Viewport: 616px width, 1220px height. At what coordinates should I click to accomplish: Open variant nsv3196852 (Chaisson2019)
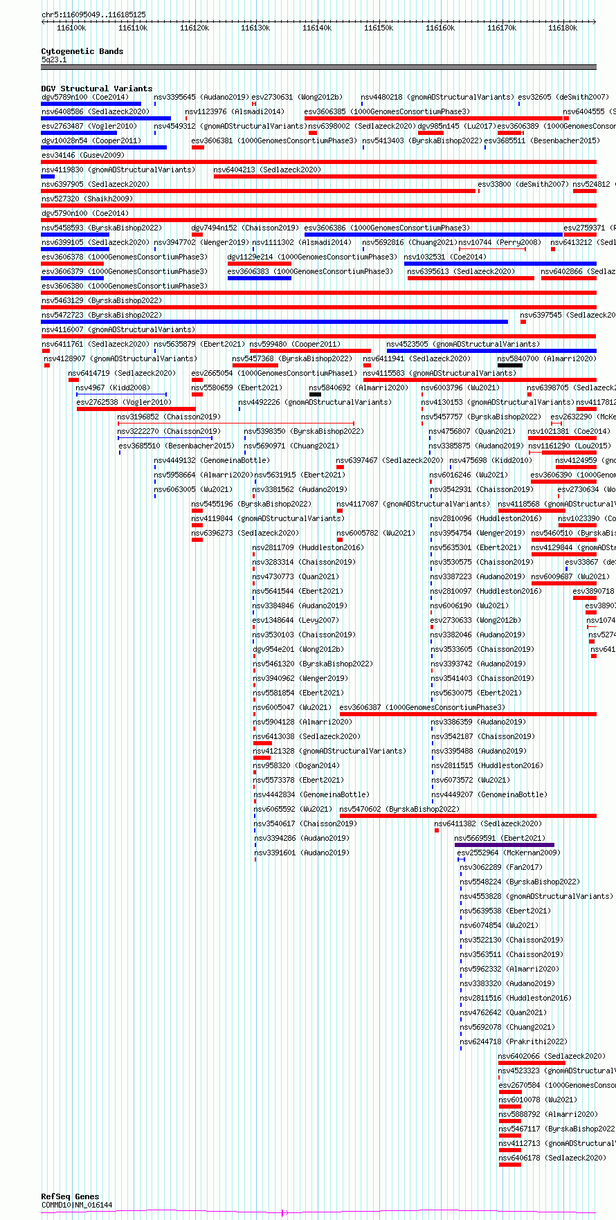click(169, 417)
